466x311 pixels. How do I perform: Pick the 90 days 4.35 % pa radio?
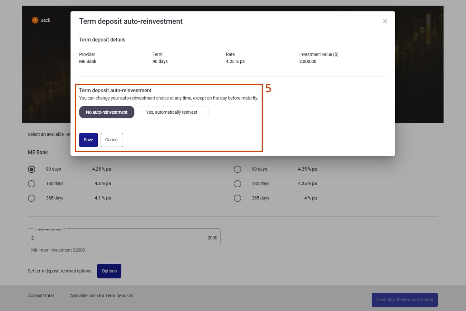point(237,169)
